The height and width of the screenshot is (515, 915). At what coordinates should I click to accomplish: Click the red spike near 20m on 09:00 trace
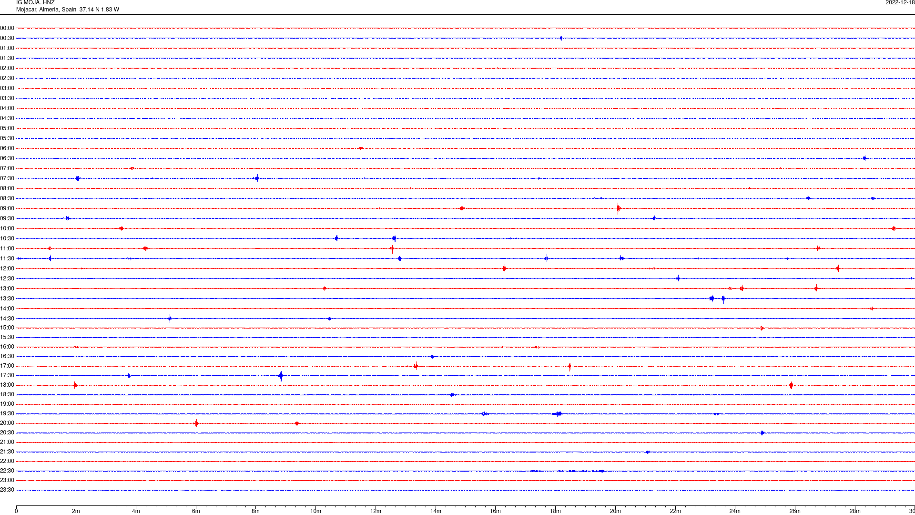click(618, 208)
